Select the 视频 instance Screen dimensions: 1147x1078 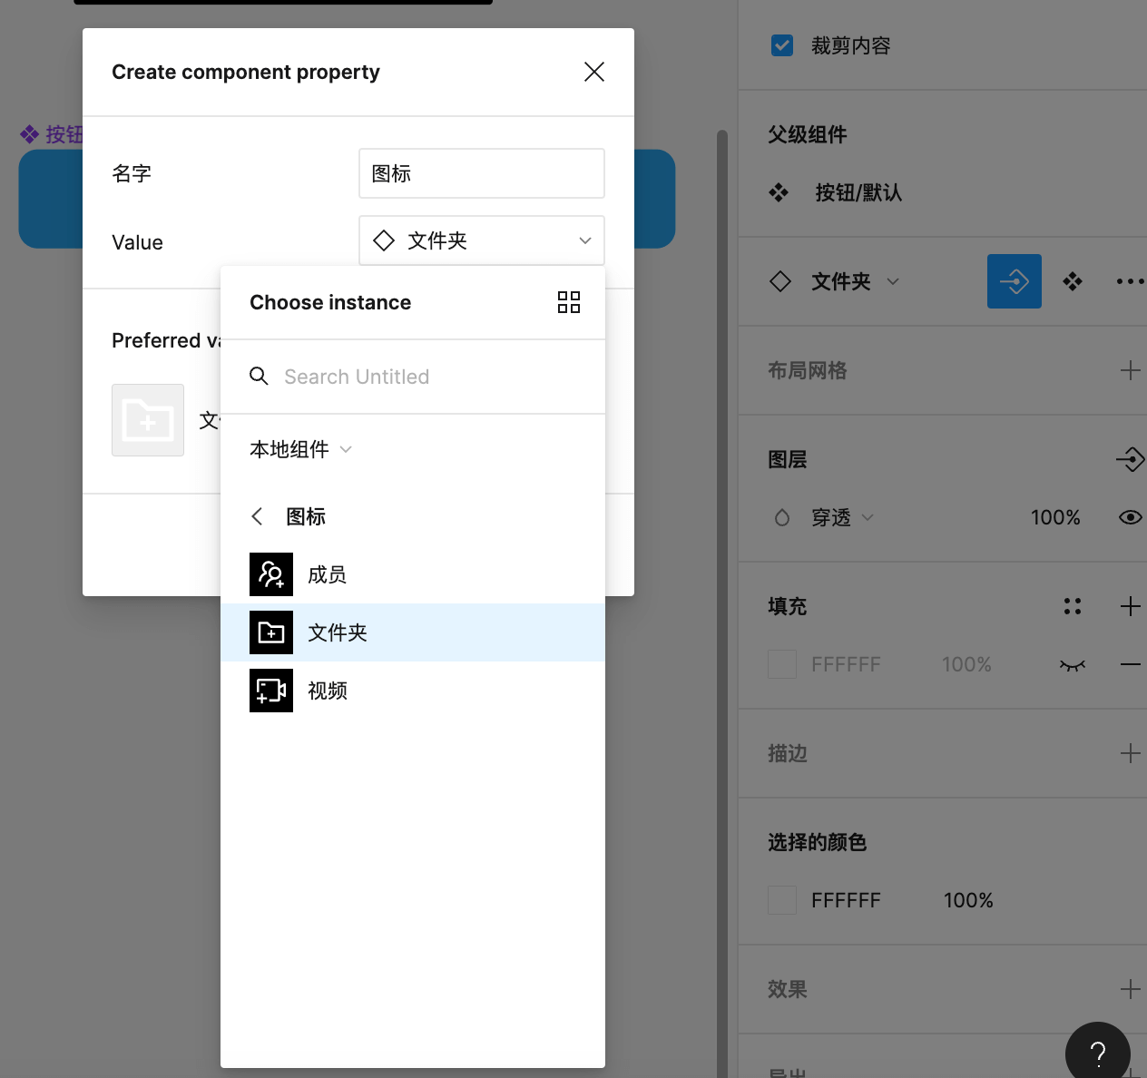327,691
